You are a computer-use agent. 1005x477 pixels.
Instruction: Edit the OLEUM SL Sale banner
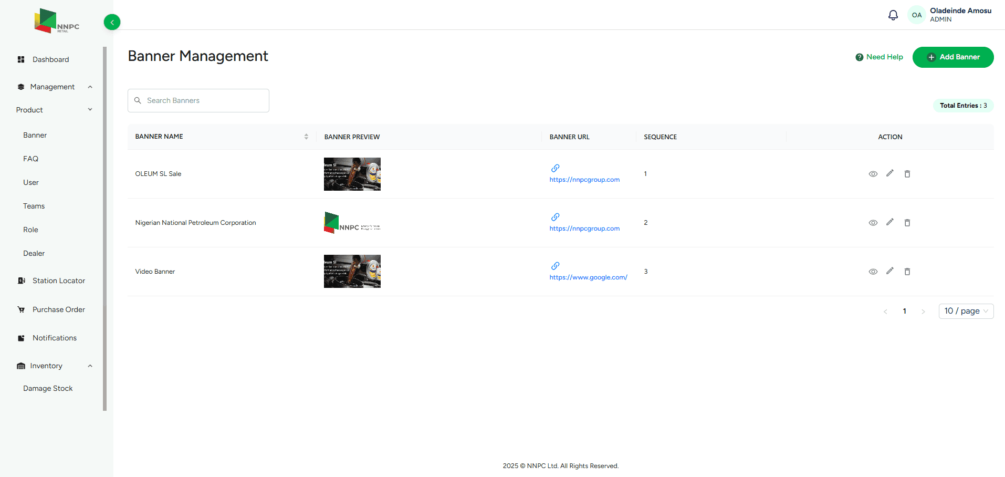coord(889,173)
